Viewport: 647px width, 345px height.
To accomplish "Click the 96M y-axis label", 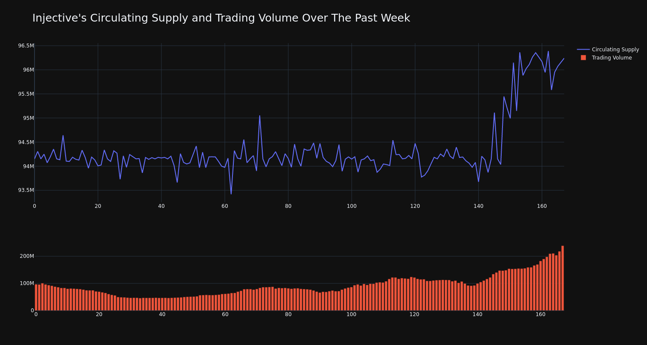I will pyautogui.click(x=28, y=70).
